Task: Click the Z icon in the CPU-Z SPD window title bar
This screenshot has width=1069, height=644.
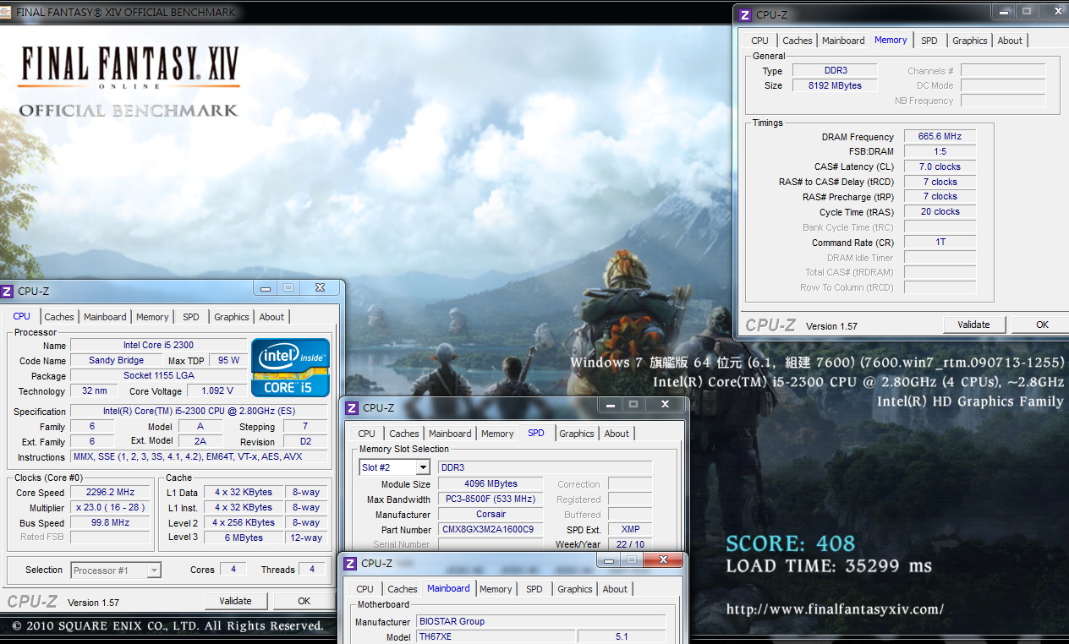Action: pyautogui.click(x=352, y=407)
